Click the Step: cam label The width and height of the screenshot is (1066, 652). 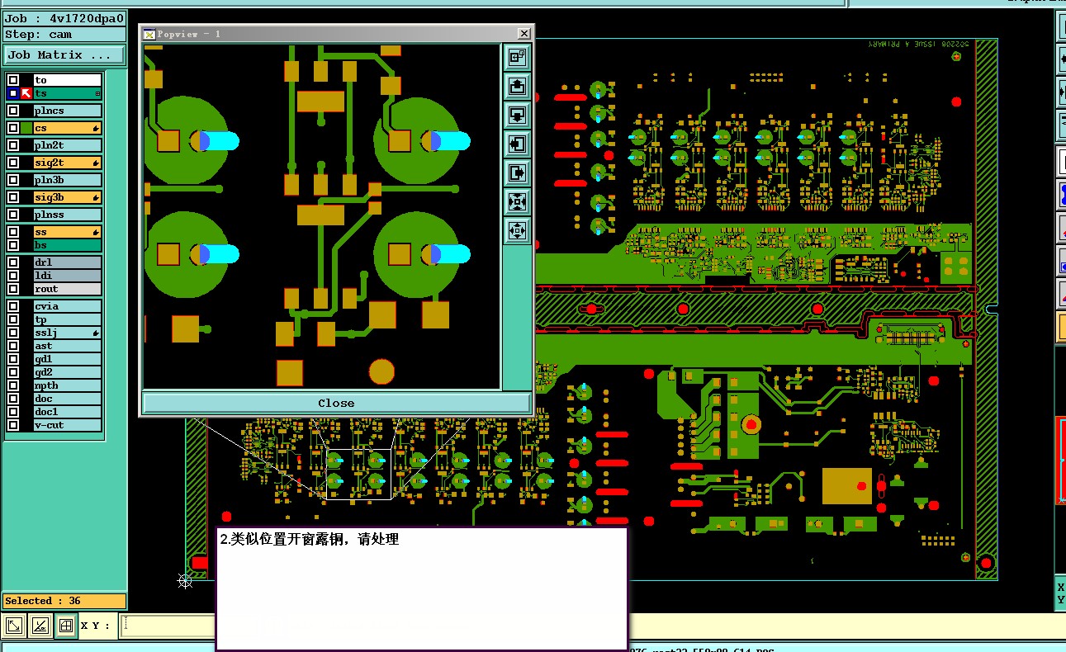(64, 35)
